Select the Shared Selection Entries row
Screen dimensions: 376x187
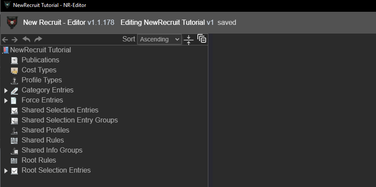[x=60, y=110]
